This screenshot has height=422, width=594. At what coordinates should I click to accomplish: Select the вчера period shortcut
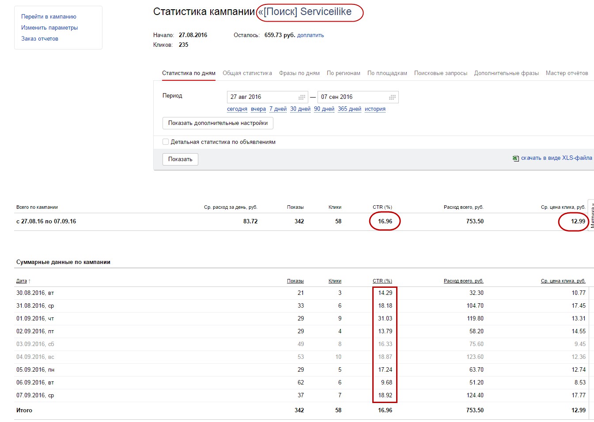coord(258,109)
